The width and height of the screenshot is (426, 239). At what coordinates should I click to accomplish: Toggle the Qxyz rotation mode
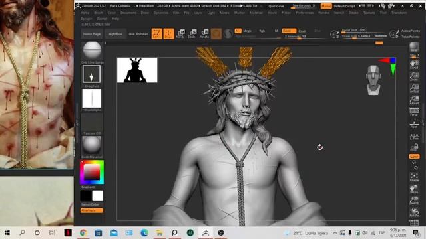coord(414,157)
